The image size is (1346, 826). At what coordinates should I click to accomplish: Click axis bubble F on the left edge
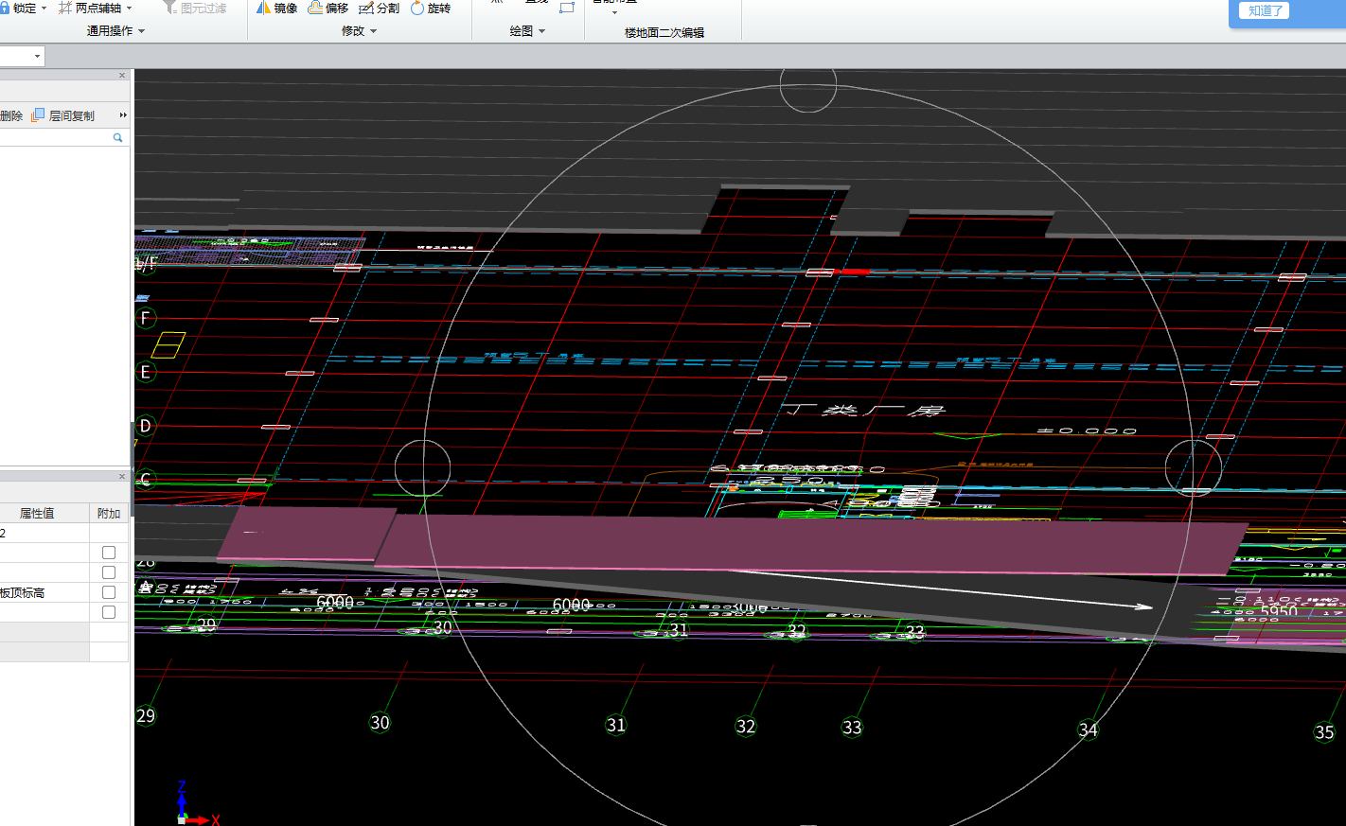[x=146, y=318]
